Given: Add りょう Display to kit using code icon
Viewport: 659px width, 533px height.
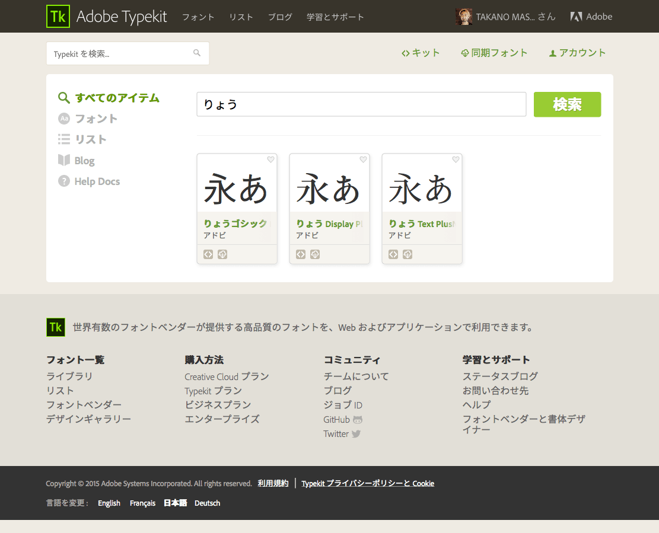Looking at the screenshot, I should (301, 254).
